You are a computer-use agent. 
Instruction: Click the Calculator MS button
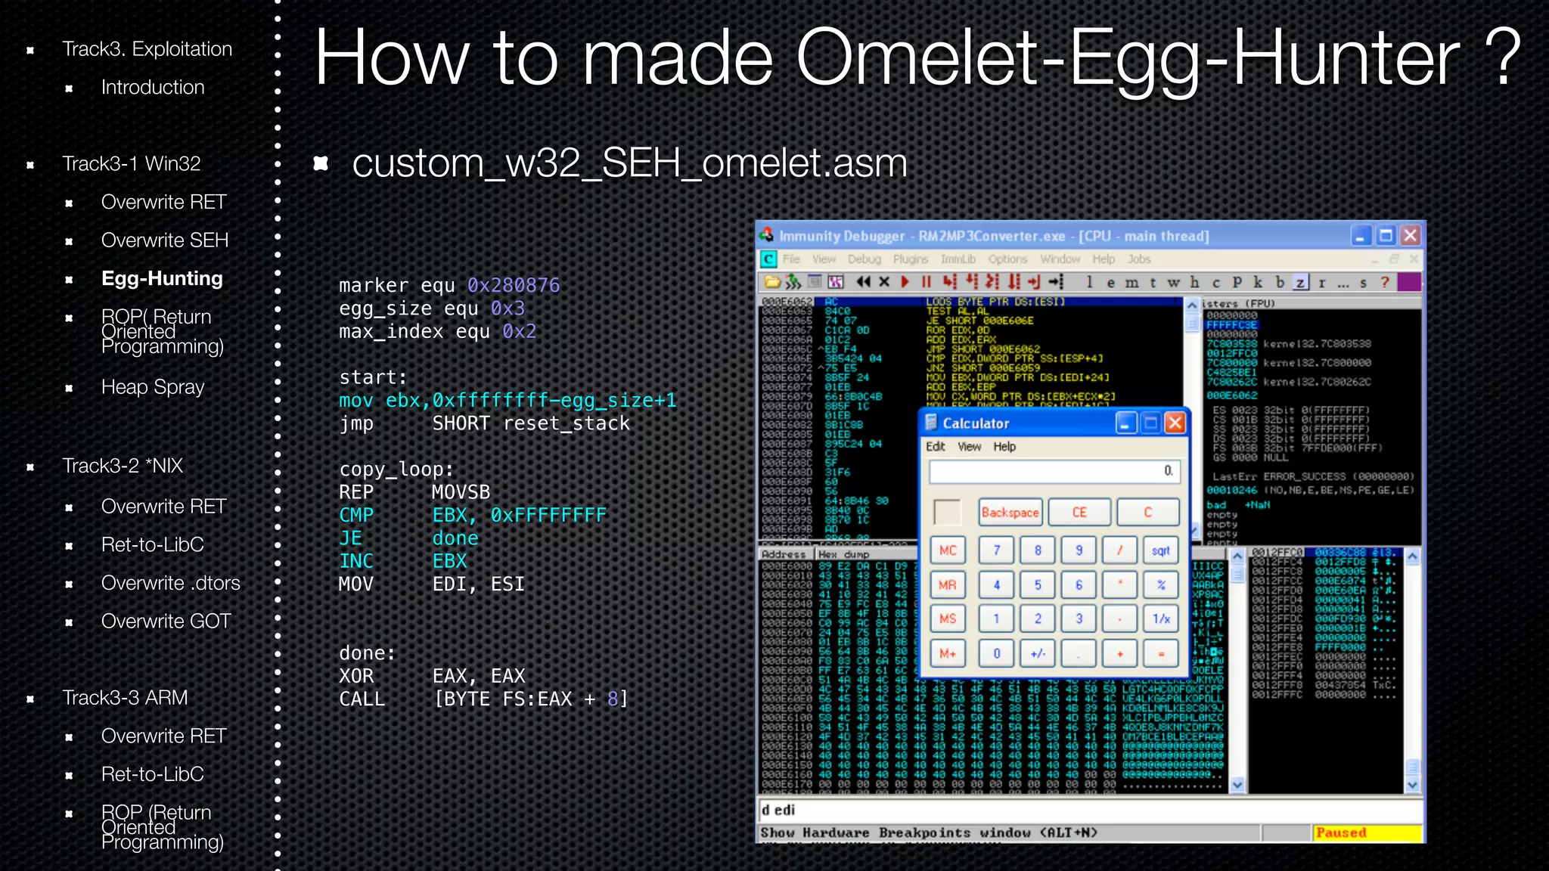[948, 618]
